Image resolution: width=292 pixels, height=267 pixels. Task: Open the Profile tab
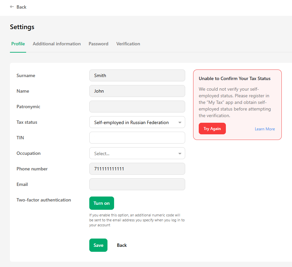(18, 44)
